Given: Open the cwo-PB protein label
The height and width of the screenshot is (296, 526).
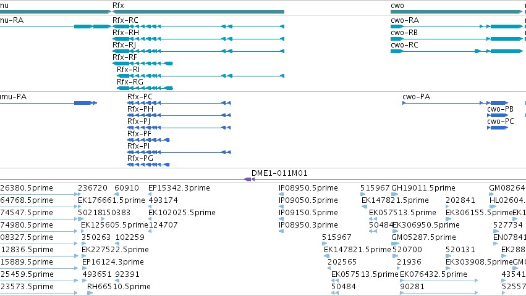Looking at the screenshot, I should (500, 109).
